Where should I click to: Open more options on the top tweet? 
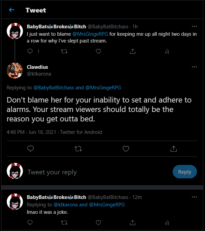pyautogui.click(x=194, y=26)
